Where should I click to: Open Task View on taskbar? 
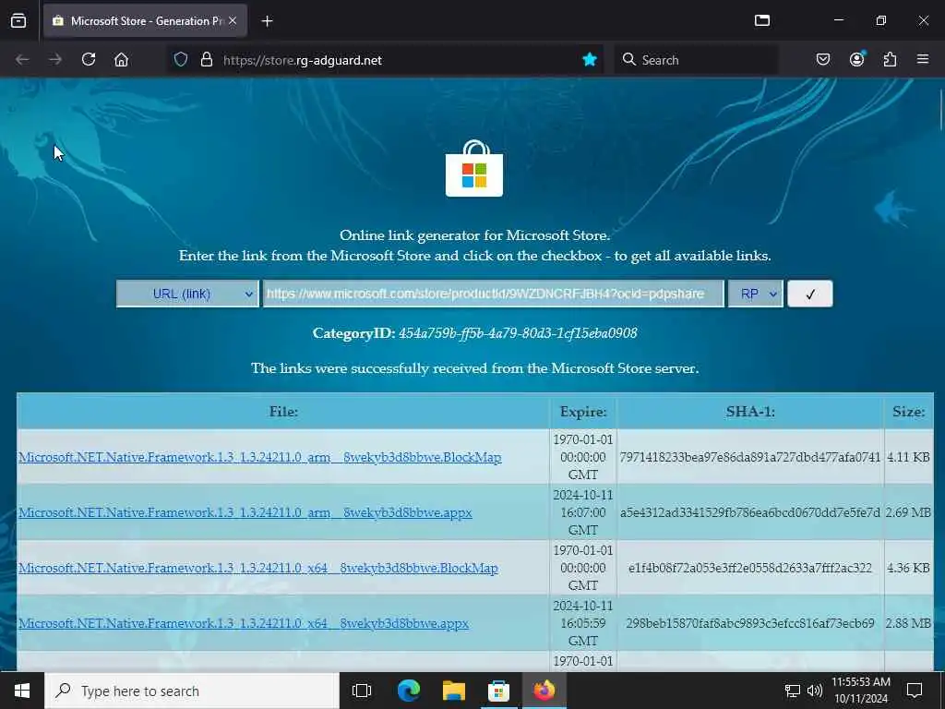[362, 691]
